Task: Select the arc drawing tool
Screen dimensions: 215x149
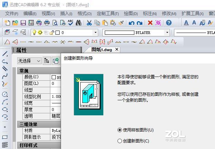Action: click(5, 102)
